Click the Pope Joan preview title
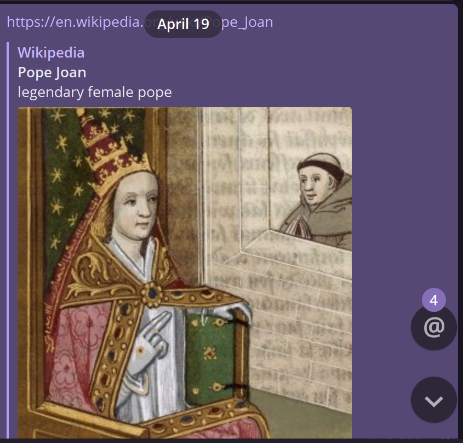This screenshot has height=443, width=463. pos(52,72)
